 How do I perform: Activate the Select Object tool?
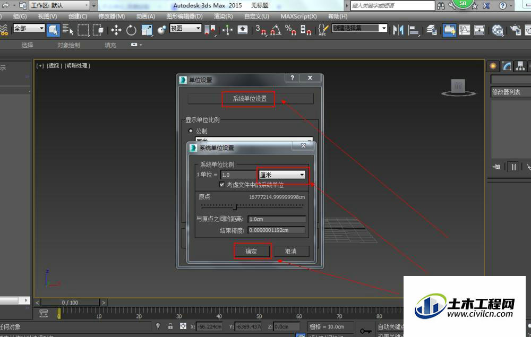(x=53, y=30)
